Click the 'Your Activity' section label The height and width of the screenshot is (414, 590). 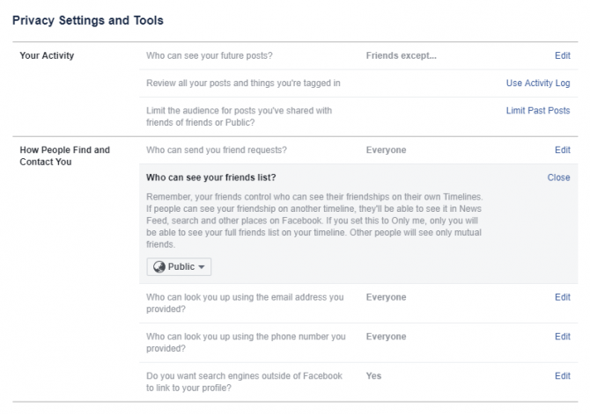47,55
